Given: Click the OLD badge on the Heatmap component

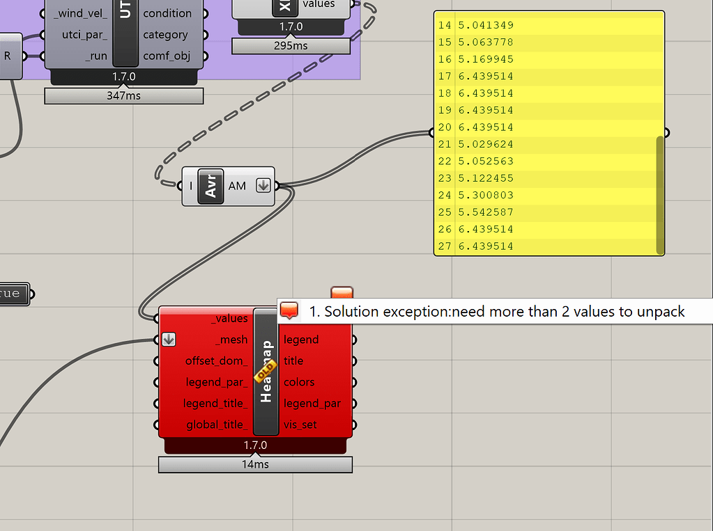Looking at the screenshot, I should pyautogui.click(x=264, y=376).
